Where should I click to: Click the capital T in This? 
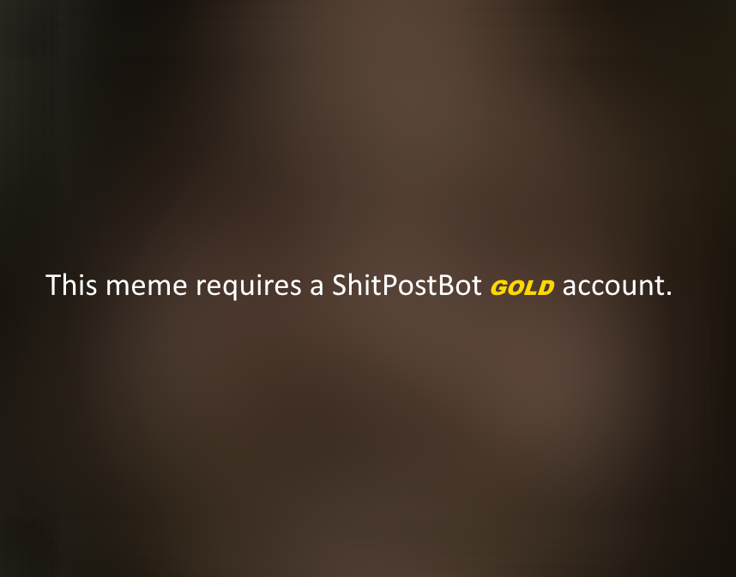pos(53,285)
